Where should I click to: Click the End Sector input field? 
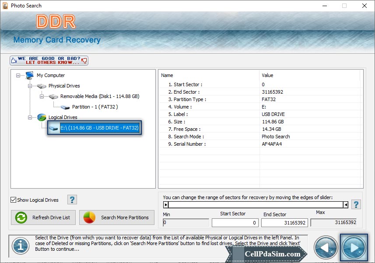point(284,223)
